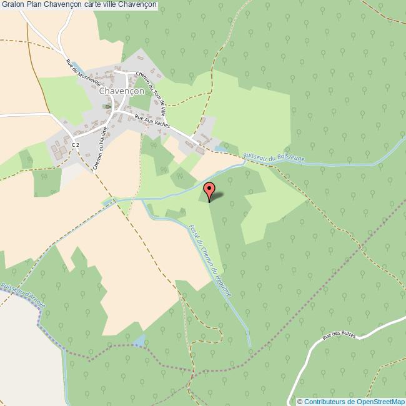Select the Rue des Buttes road label
Image resolution: width=406 pixels, height=406 pixels.
339,335
